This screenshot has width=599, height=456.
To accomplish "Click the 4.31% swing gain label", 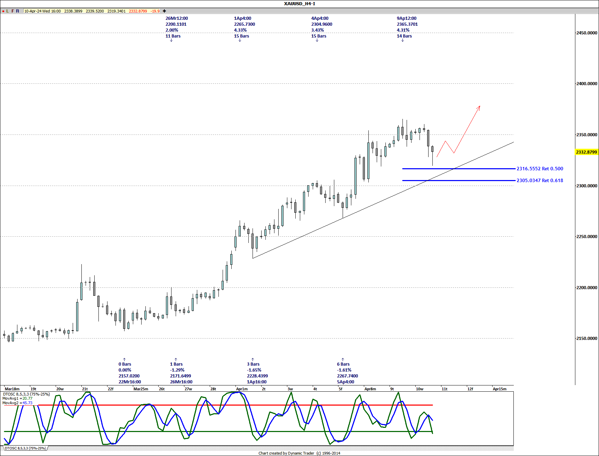I will [x=403, y=30].
